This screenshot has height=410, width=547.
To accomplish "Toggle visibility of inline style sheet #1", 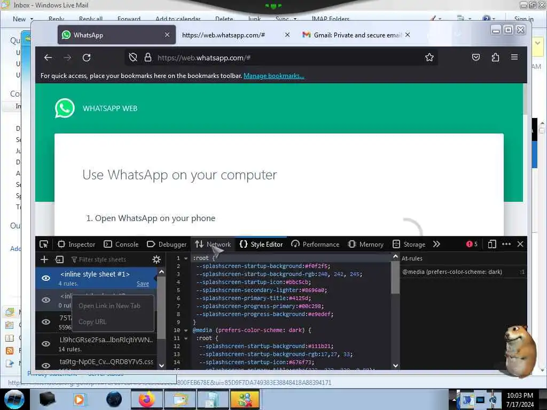I will pos(46,278).
